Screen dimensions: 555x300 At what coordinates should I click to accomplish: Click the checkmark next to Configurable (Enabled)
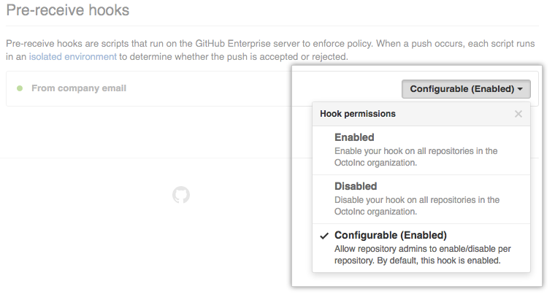pyautogui.click(x=324, y=236)
